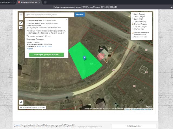Image resolution: width=173 pixels, height=129 pixels.
Task: Click the print map icon
Action: click(21, 27)
